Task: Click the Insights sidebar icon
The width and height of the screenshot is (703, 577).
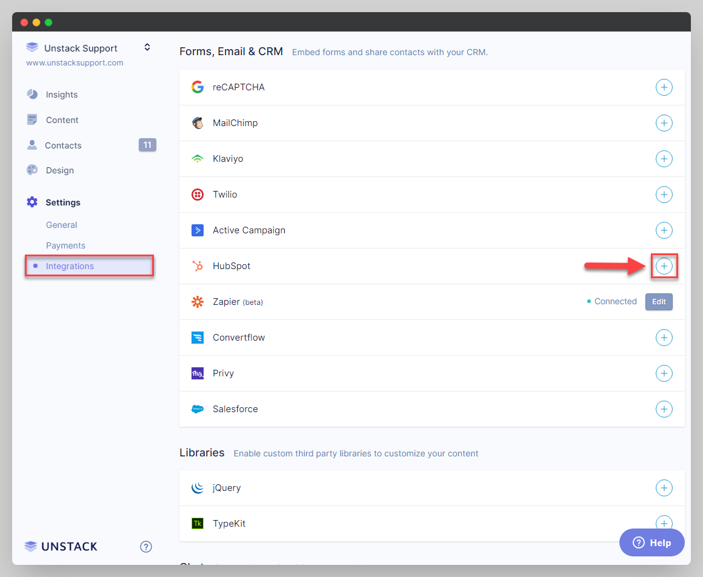Action: (x=32, y=94)
